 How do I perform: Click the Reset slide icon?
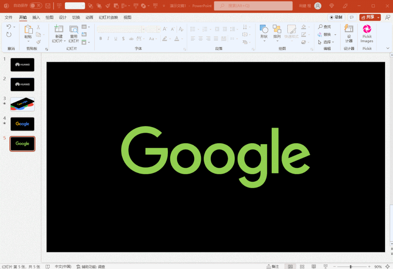coord(84,34)
